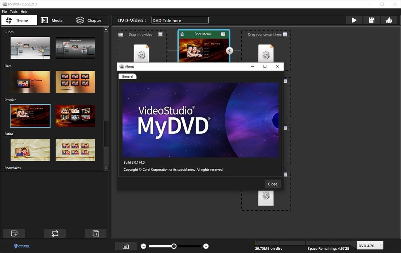The height and width of the screenshot is (253, 401).
Task: Click the media file icon in Drag your content slot
Action: pyautogui.click(x=266, y=53)
